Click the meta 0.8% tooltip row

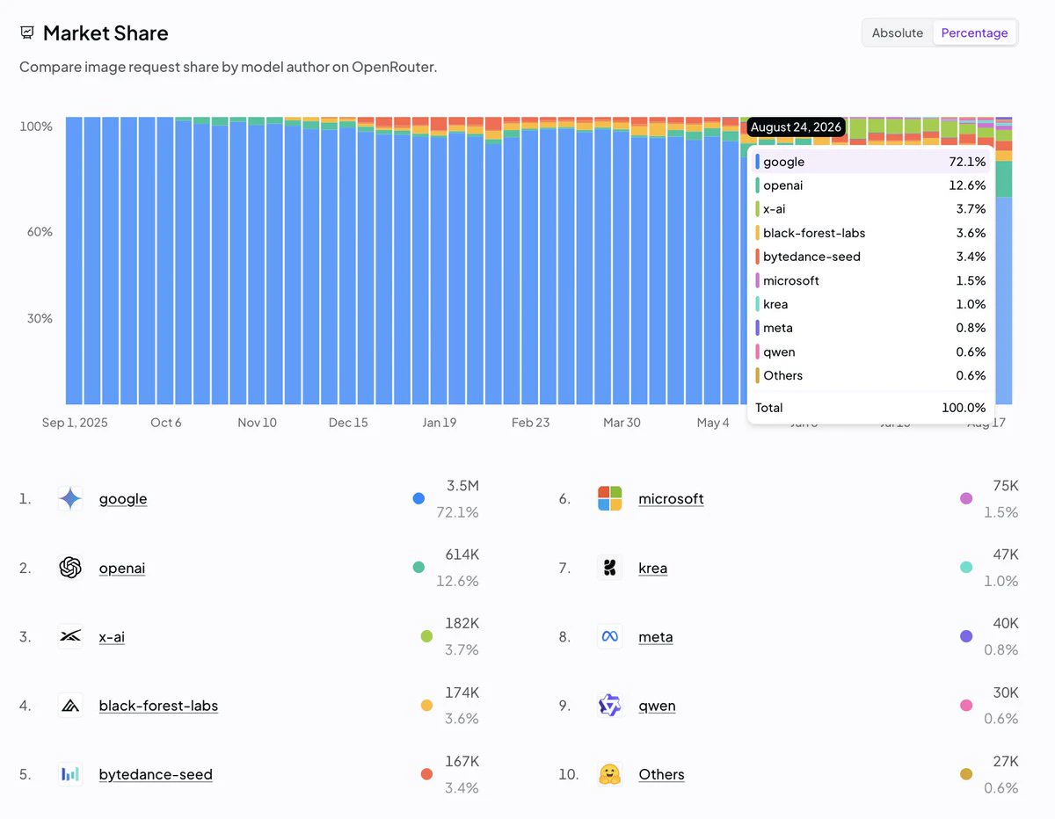(x=870, y=328)
